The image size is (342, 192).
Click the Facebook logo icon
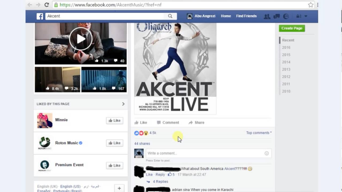click(x=40, y=16)
